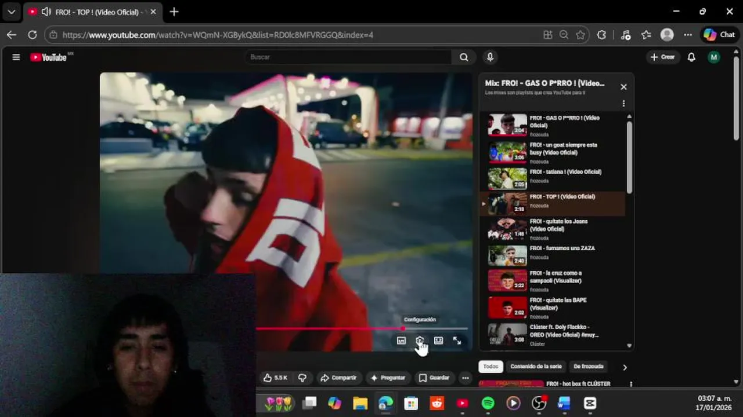
Task: Open browser Extensions puzzle icon
Action: (601, 35)
